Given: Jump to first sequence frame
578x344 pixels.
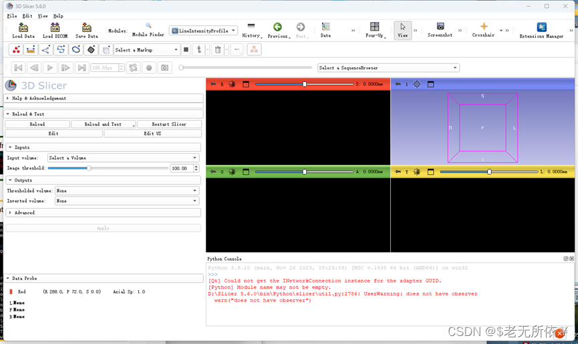Looking at the screenshot, I should coord(18,68).
